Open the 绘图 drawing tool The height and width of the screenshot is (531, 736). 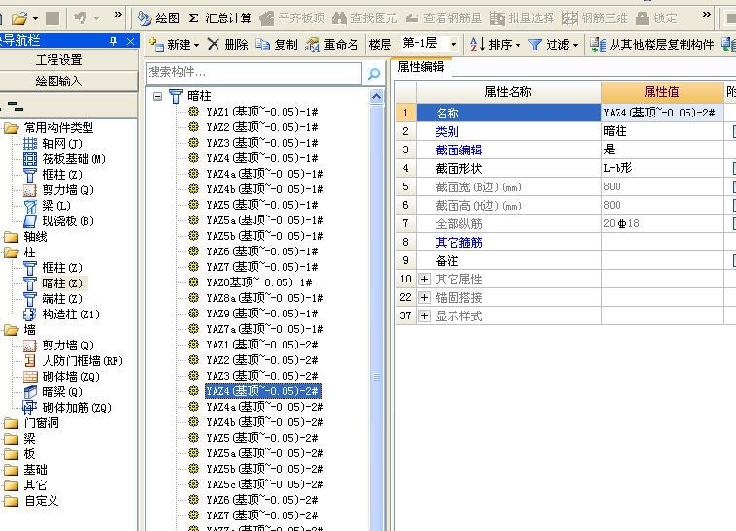[158, 18]
